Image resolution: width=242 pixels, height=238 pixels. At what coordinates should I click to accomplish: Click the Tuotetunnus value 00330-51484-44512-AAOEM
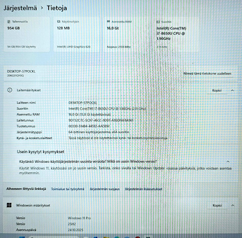tap(89, 126)
